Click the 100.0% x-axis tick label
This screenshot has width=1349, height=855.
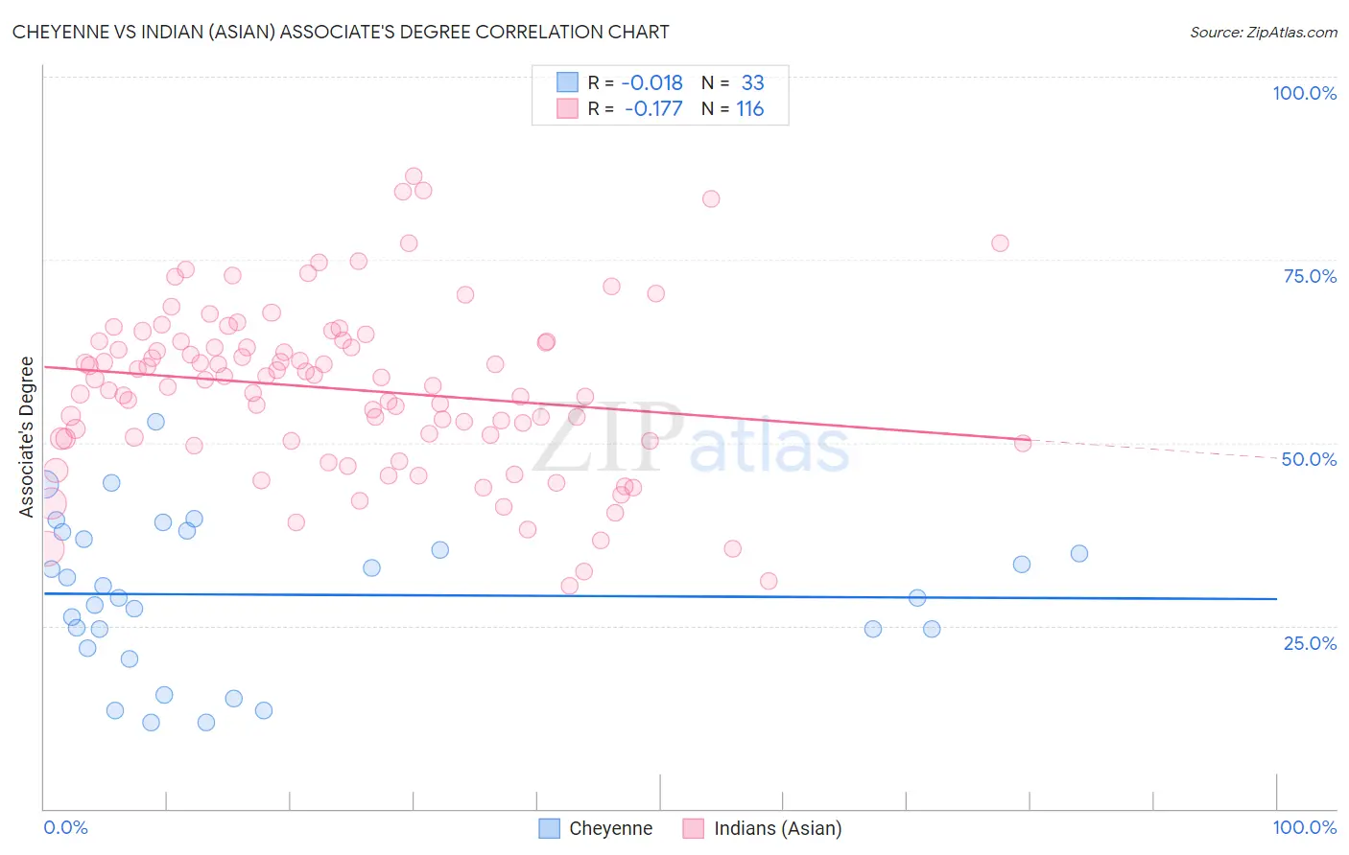tap(1304, 827)
